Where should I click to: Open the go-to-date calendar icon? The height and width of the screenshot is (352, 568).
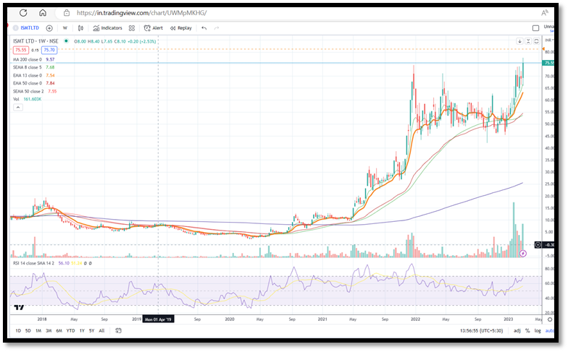pos(119,331)
